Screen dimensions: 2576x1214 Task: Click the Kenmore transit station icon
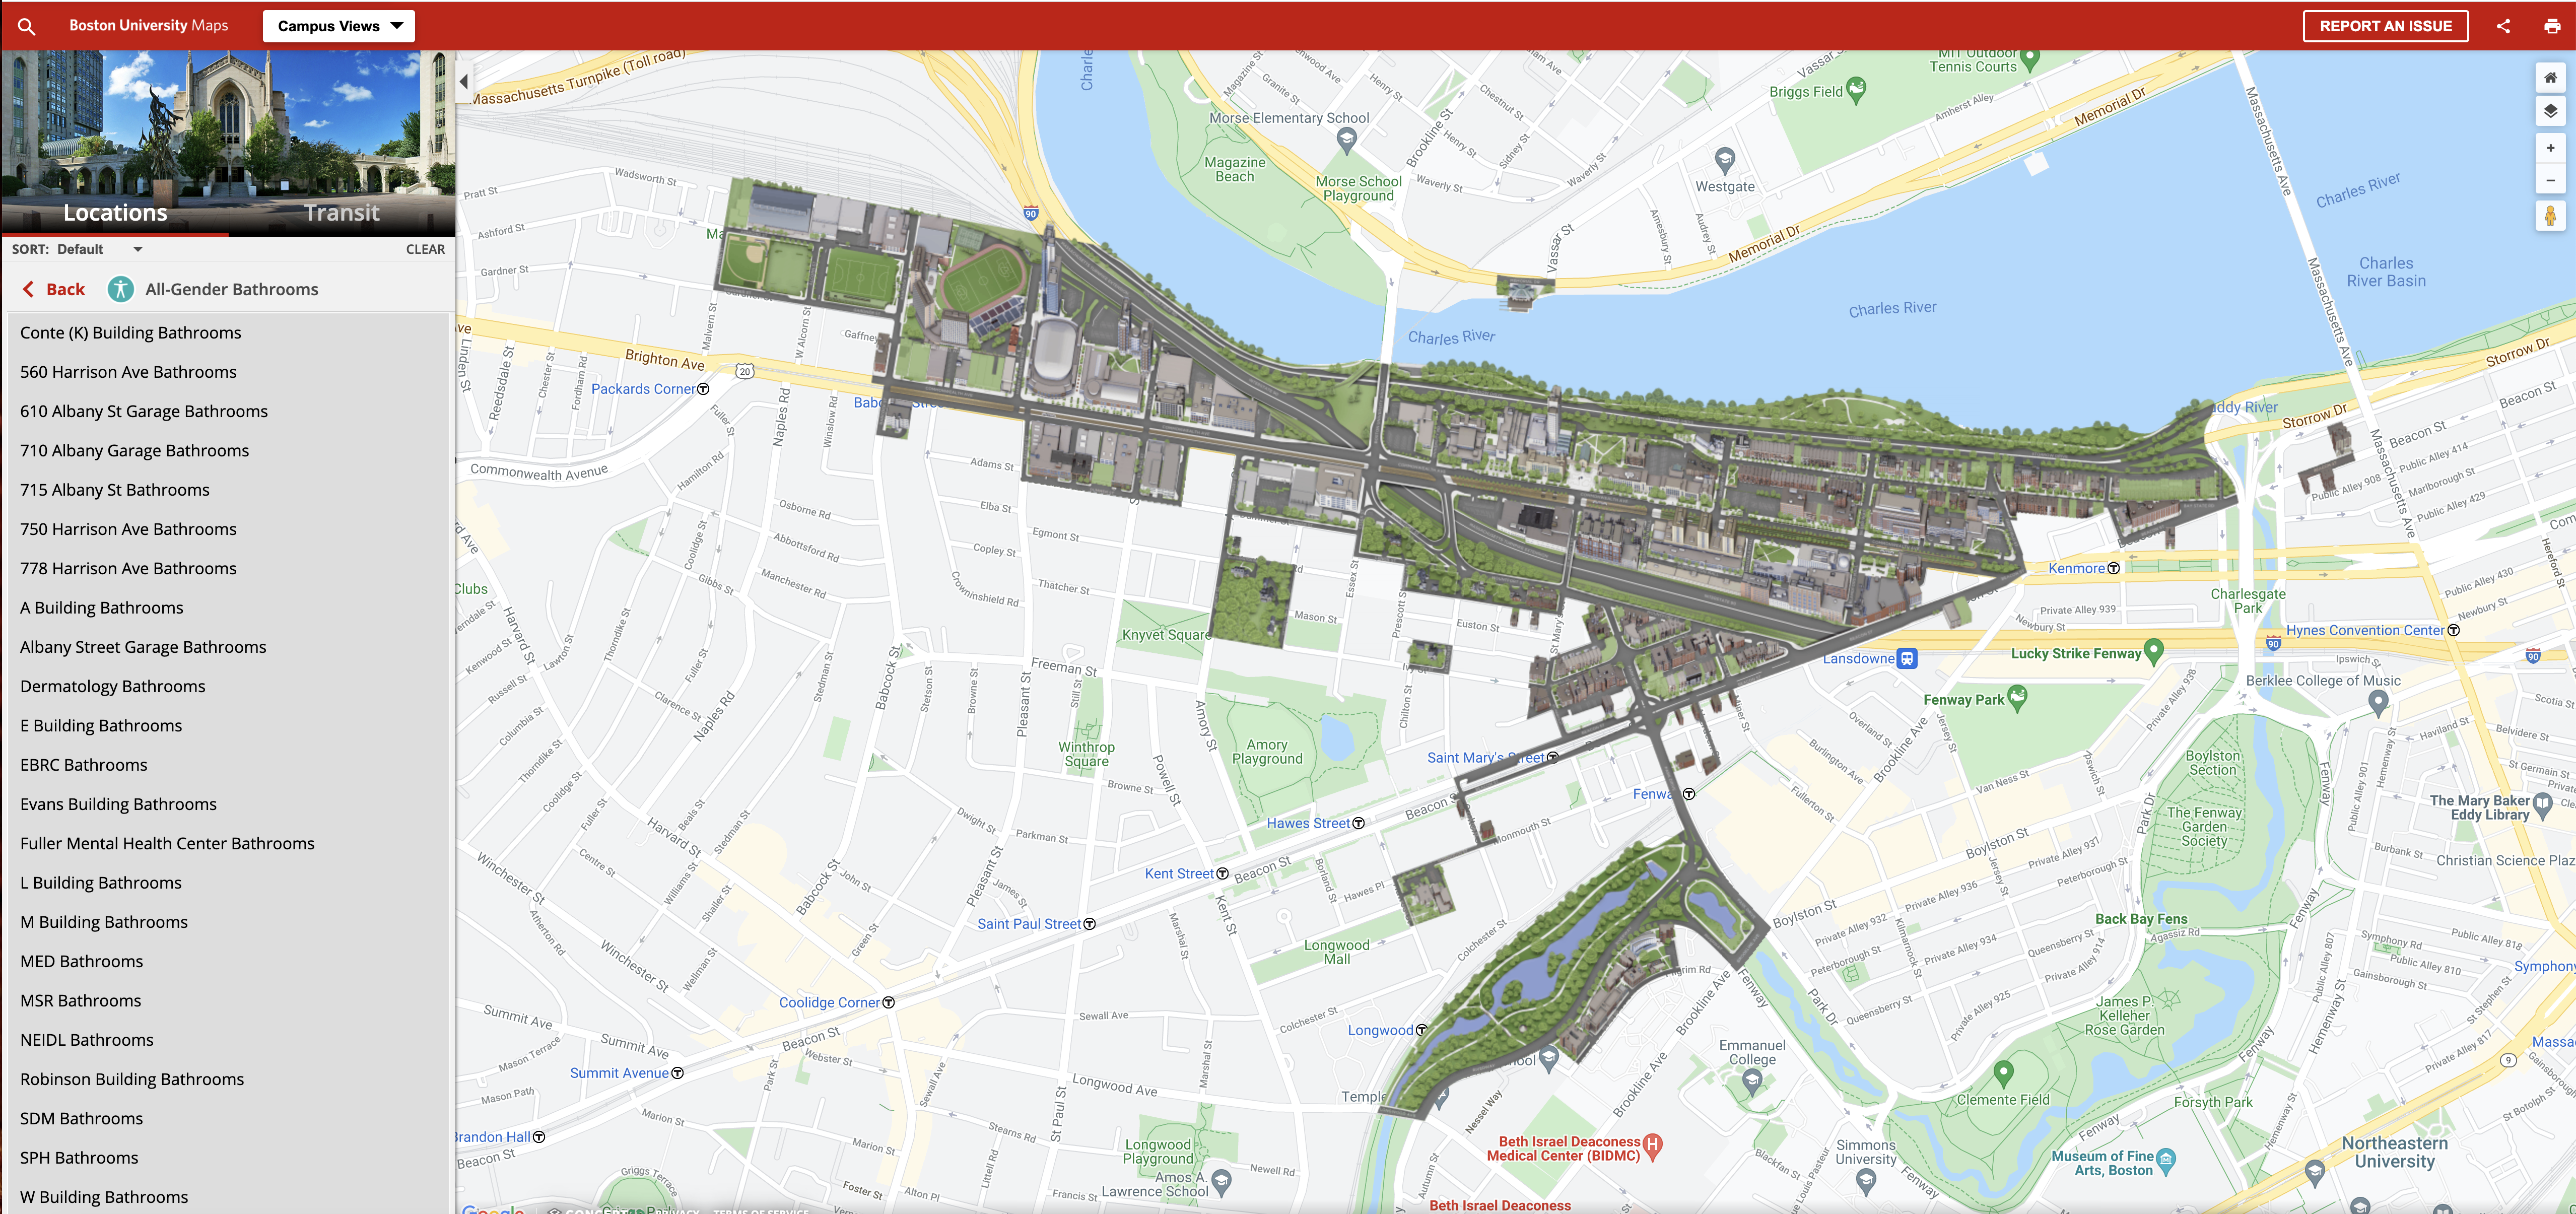(2113, 568)
